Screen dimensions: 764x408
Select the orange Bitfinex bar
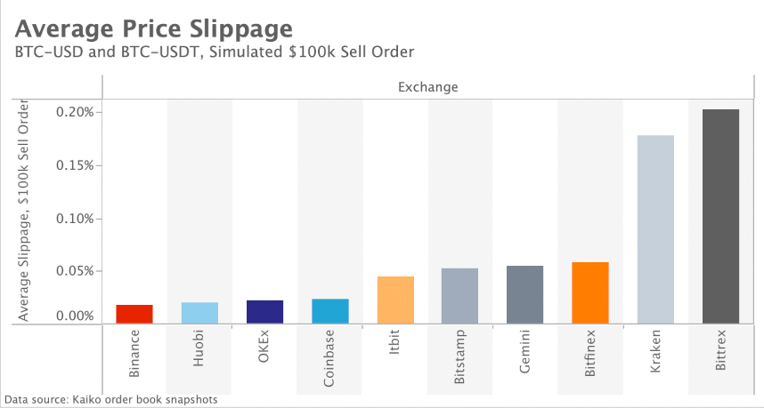pyautogui.click(x=590, y=293)
